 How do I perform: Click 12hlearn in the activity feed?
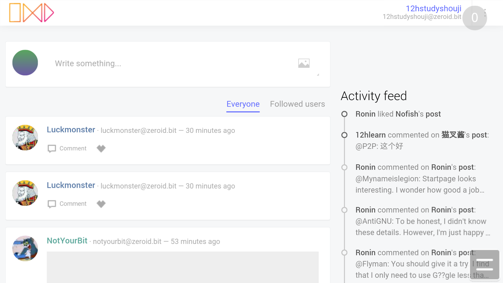[370, 135]
